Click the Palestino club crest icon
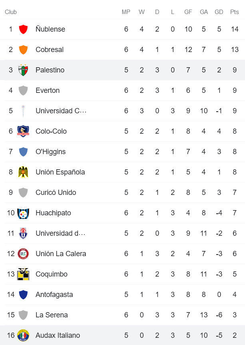The image size is (245, 345). click(x=23, y=70)
